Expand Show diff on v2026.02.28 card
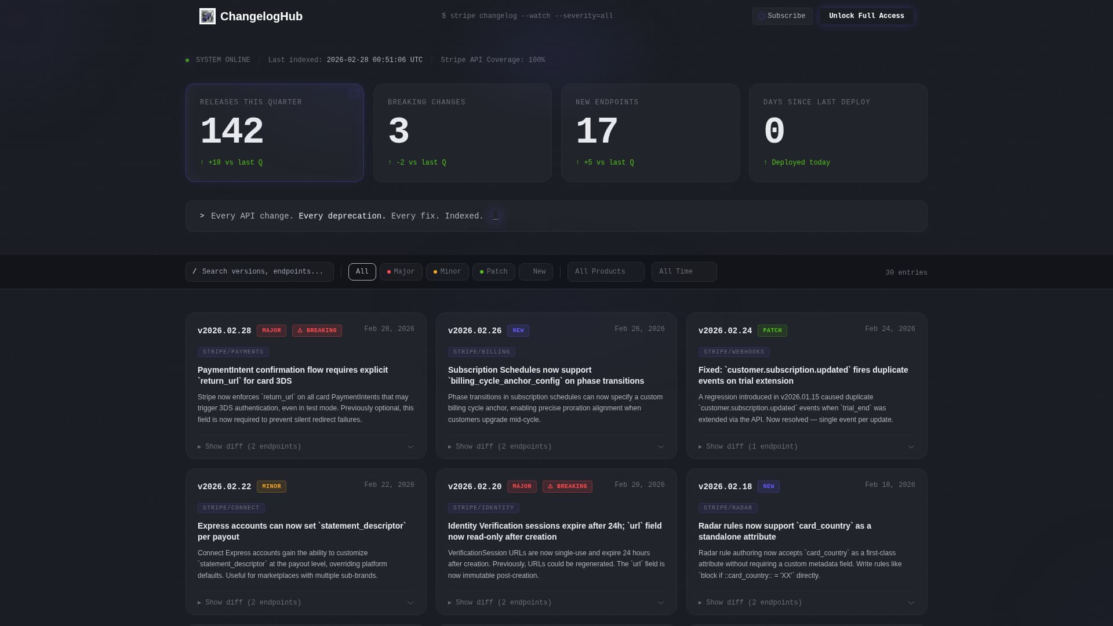Image resolution: width=1113 pixels, height=626 pixels. coord(249,447)
